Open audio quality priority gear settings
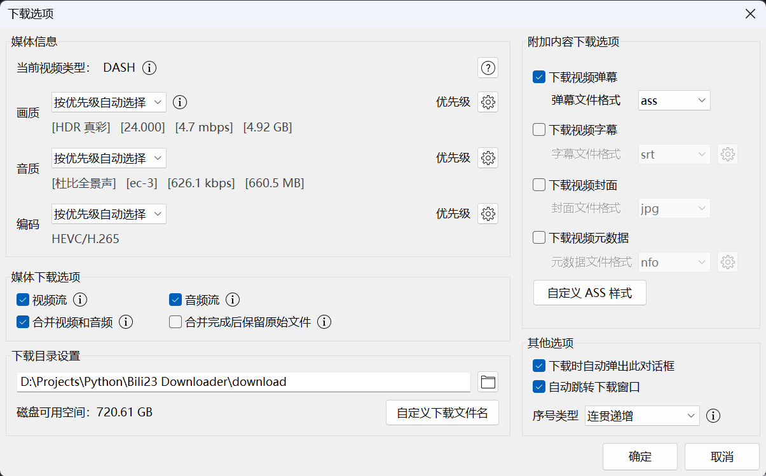 click(488, 158)
